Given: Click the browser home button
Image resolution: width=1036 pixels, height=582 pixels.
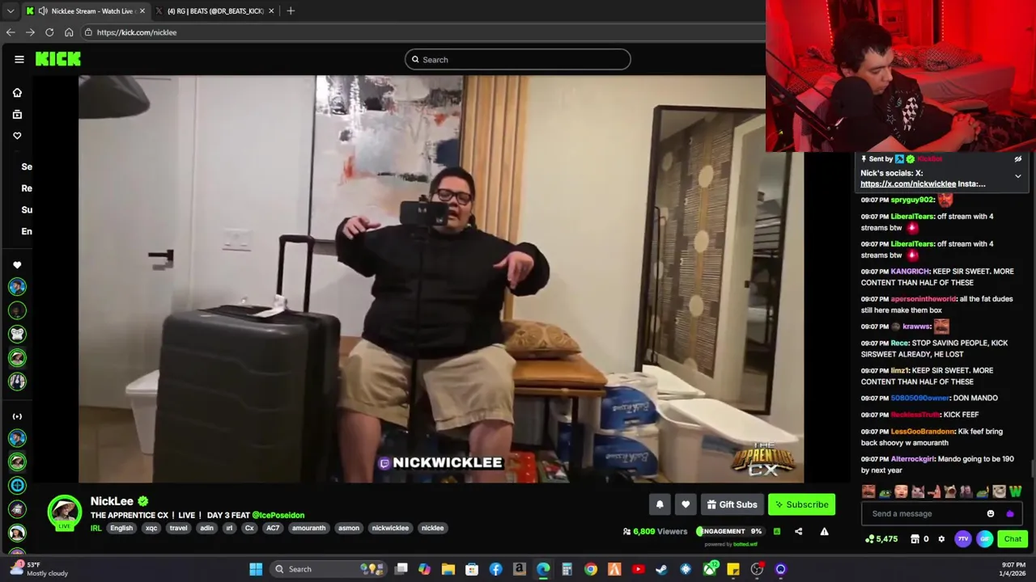Looking at the screenshot, I should [69, 32].
